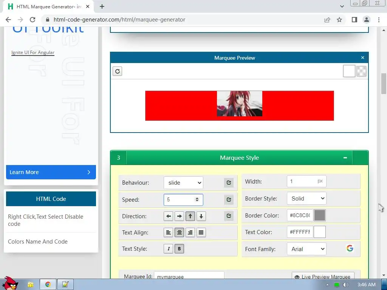Click the border Width input field
The height and width of the screenshot is (290, 387).
(307, 181)
